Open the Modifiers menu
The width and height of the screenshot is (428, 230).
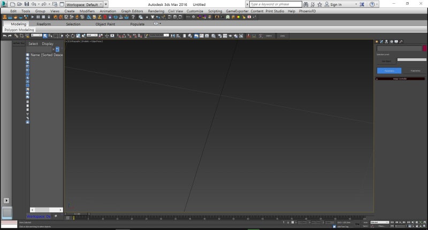click(x=87, y=11)
